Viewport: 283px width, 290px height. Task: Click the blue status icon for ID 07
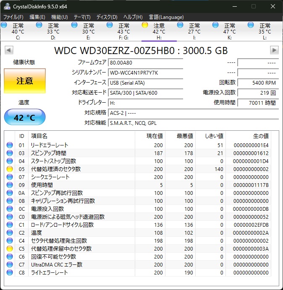pos(10,177)
